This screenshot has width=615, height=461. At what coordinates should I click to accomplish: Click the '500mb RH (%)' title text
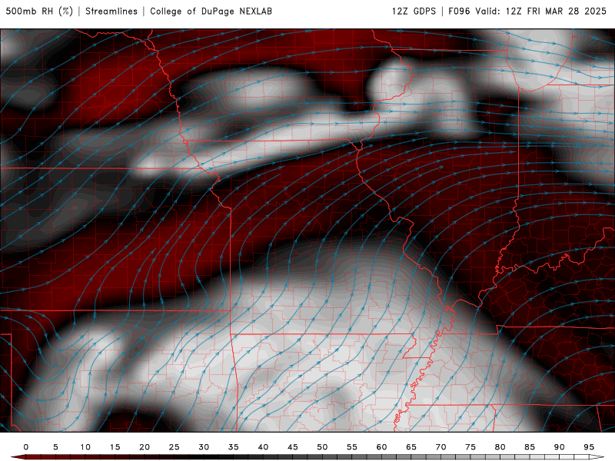click(39, 11)
